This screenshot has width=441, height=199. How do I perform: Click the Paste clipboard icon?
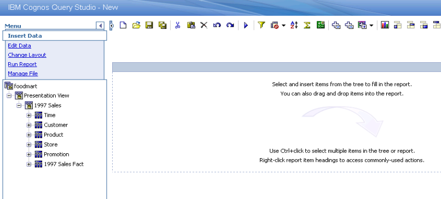[x=191, y=25]
